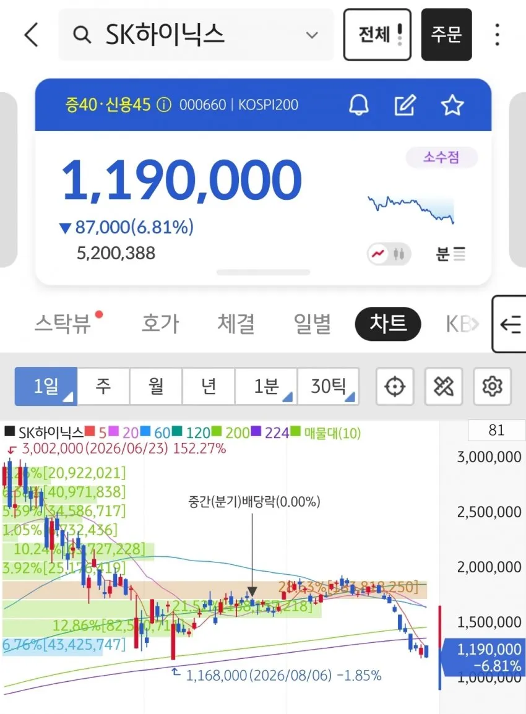Edit the candle count field showing 81
This screenshot has width=526, height=714.
point(496,430)
